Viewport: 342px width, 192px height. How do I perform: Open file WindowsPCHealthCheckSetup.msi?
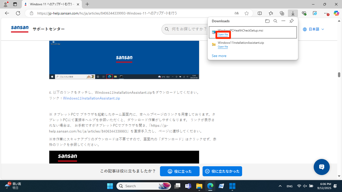(223, 34)
